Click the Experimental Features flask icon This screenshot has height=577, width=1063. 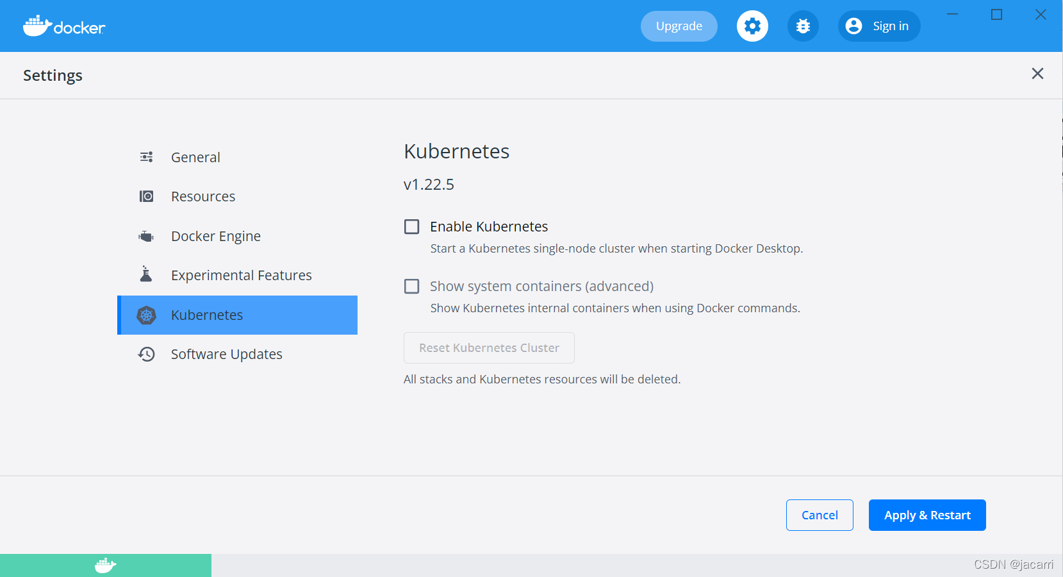[146, 274]
